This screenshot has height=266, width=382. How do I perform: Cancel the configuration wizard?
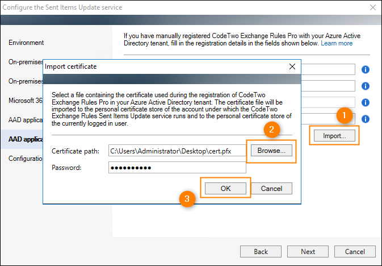[x=355, y=252]
